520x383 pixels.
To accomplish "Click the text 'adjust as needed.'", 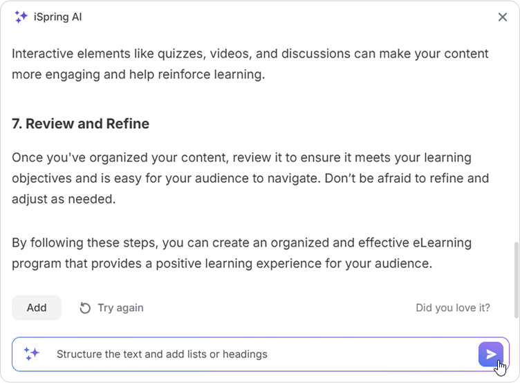I will (64, 199).
